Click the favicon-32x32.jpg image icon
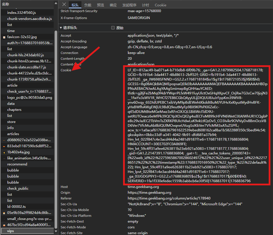 pyautogui.click(x=4, y=37)
